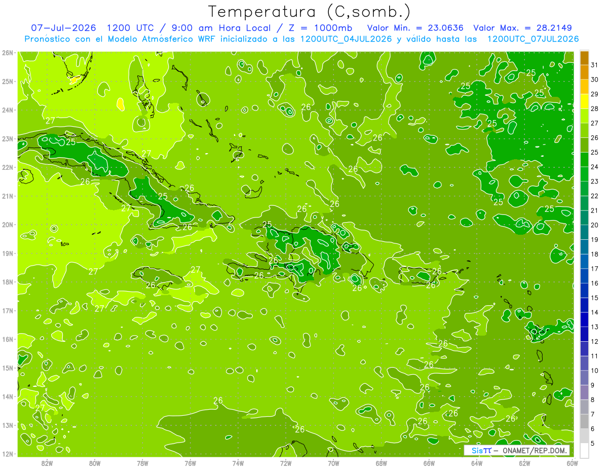Click longitude axis label "64W"
The width and height of the screenshot is (608, 470).
click(477, 463)
